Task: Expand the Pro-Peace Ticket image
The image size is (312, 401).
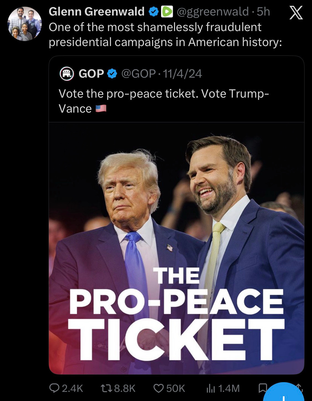Action: (x=176, y=248)
